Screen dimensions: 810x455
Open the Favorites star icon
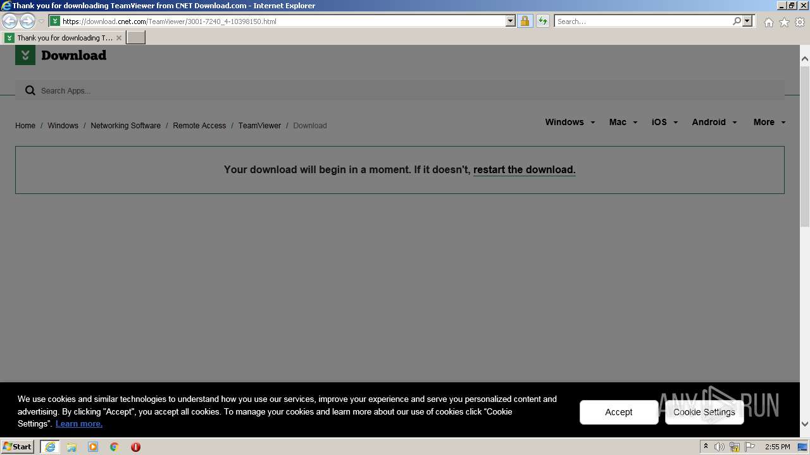(x=784, y=22)
